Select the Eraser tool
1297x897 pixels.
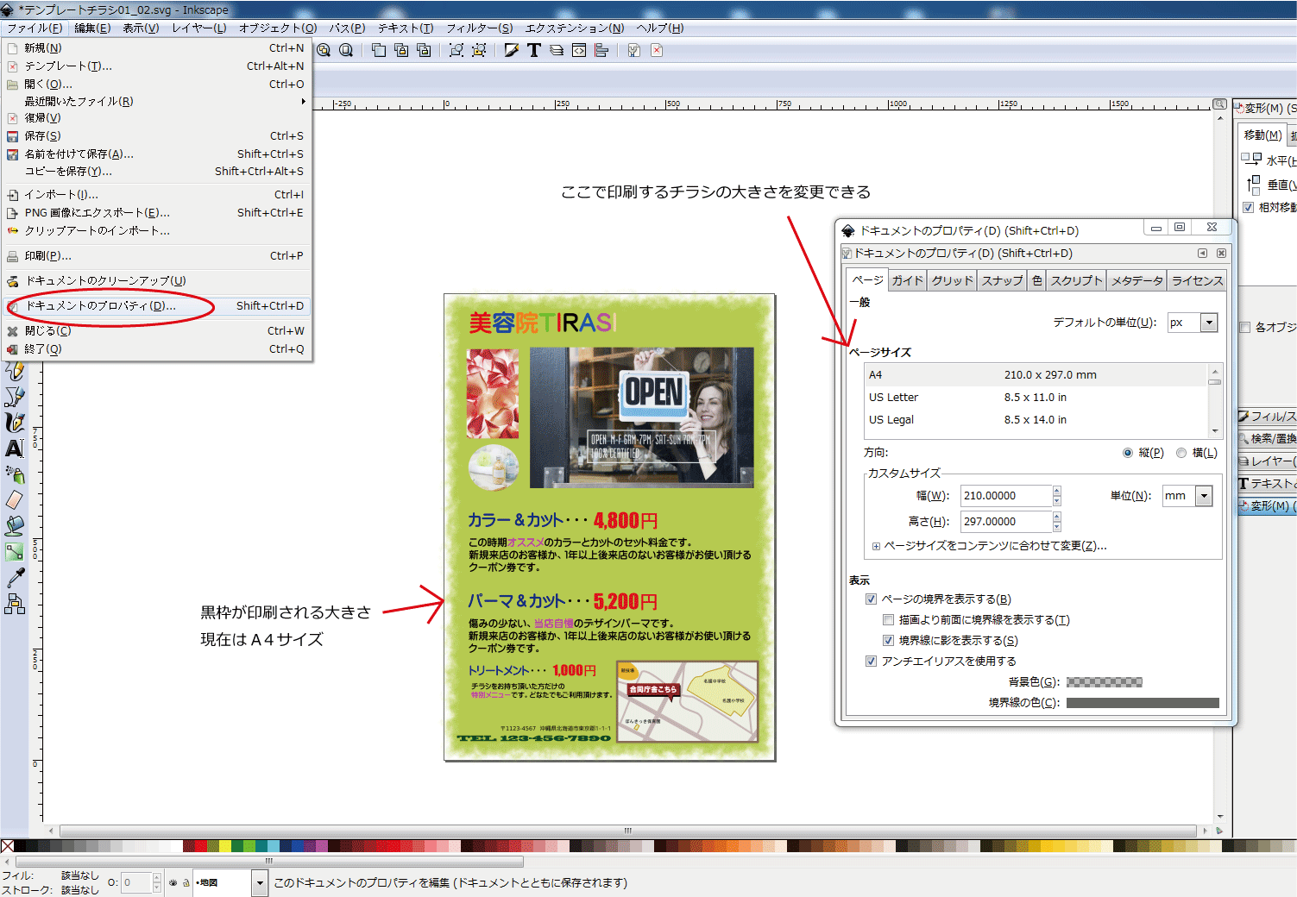[x=15, y=499]
